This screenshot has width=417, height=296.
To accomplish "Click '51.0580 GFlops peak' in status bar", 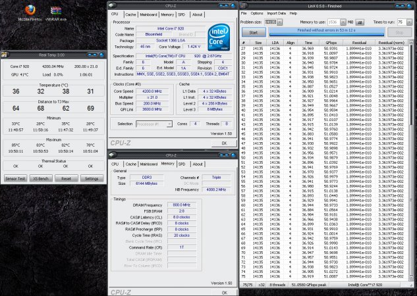I will tap(308, 285).
